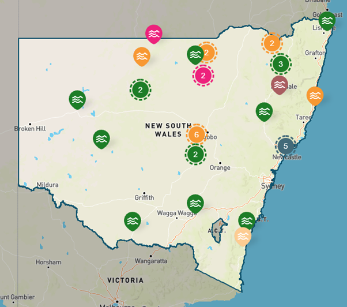Open the green wave marker east of A.C.T.
347x307 pixels.
tap(247, 220)
